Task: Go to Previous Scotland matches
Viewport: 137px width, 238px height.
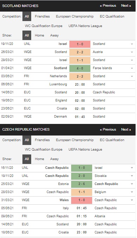Action: point(108,6)
